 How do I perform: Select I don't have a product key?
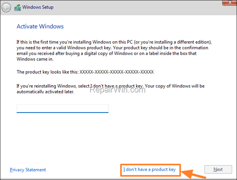(149, 170)
